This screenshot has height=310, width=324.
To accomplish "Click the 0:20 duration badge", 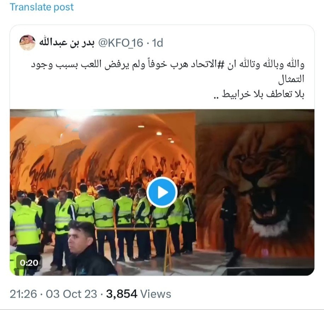I will pos(29,263).
